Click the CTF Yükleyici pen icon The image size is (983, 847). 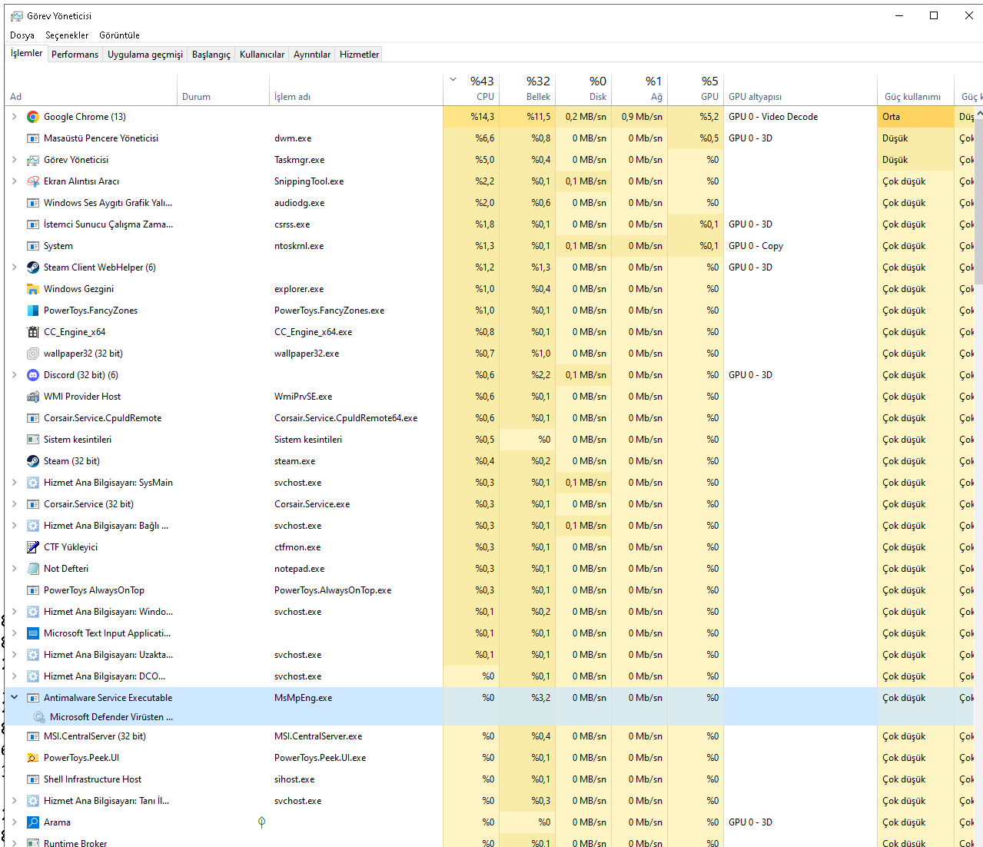[33, 547]
